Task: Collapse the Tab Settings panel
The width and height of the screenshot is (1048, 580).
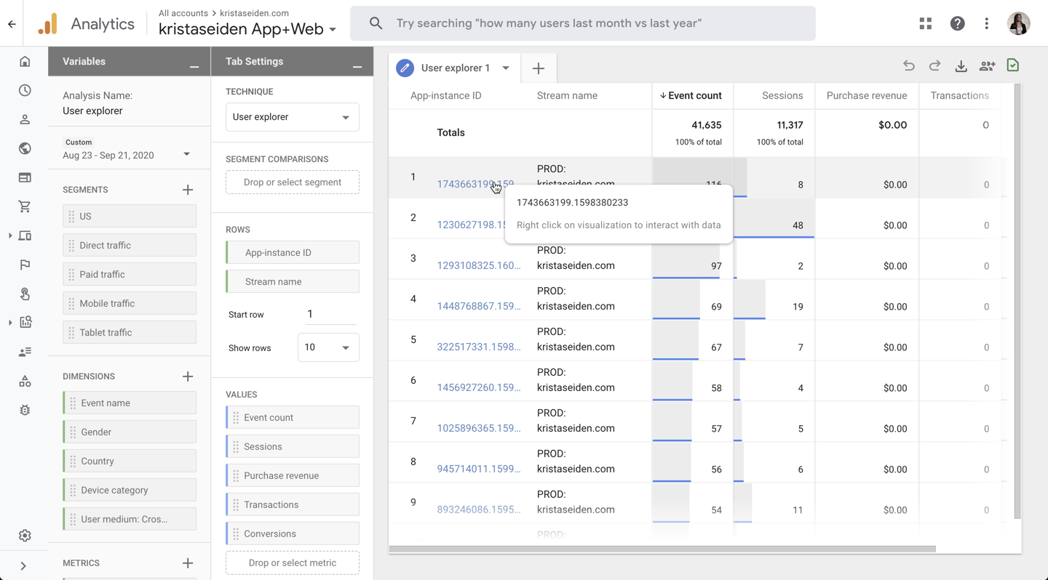Action: point(357,66)
